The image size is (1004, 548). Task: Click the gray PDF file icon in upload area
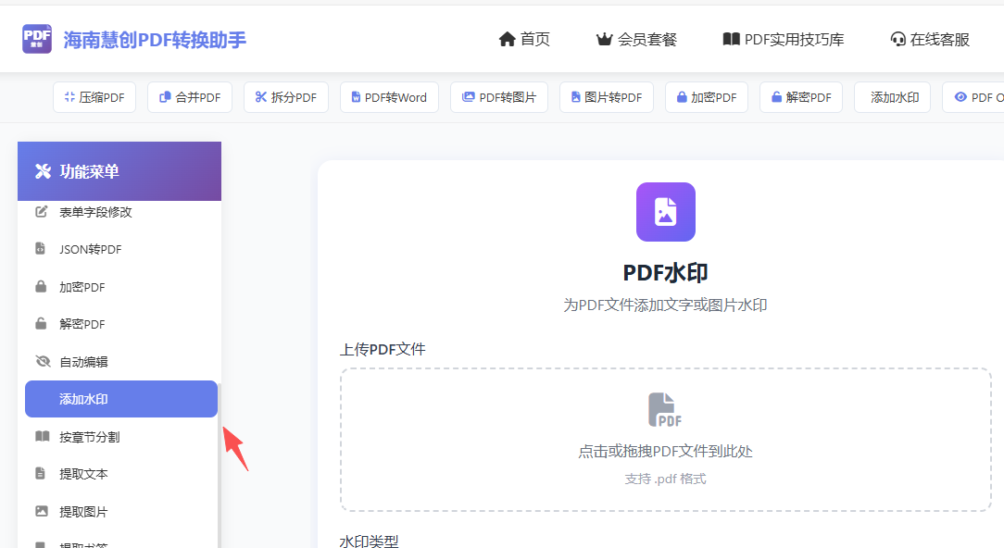click(665, 410)
